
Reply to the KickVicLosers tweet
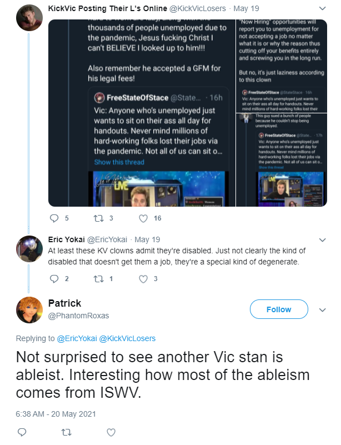[54, 218]
